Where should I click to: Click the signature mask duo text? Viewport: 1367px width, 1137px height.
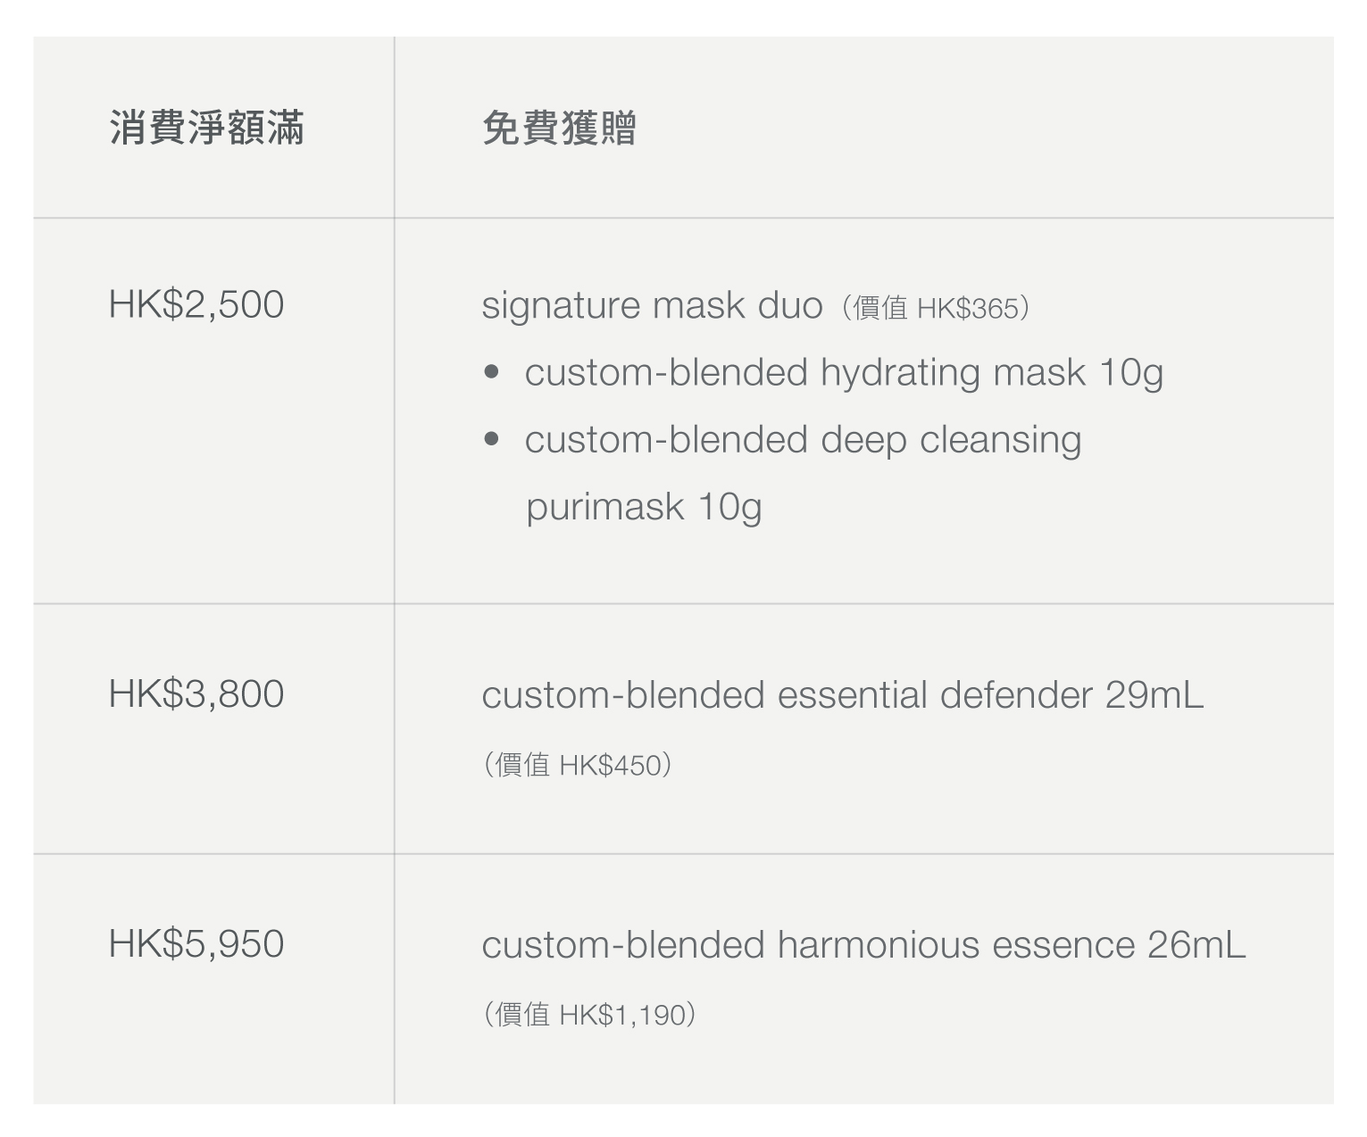[x=652, y=306]
